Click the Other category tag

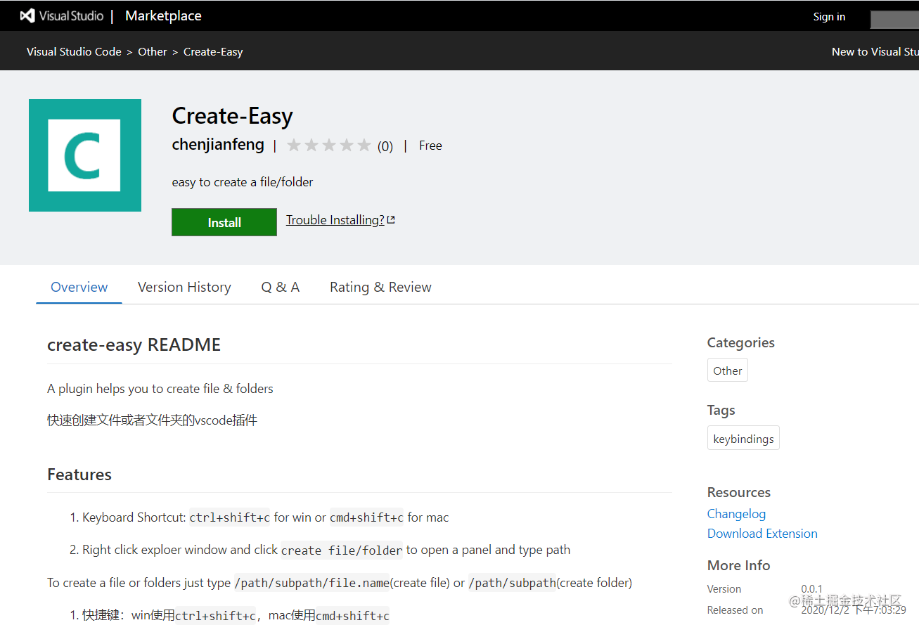tap(728, 371)
